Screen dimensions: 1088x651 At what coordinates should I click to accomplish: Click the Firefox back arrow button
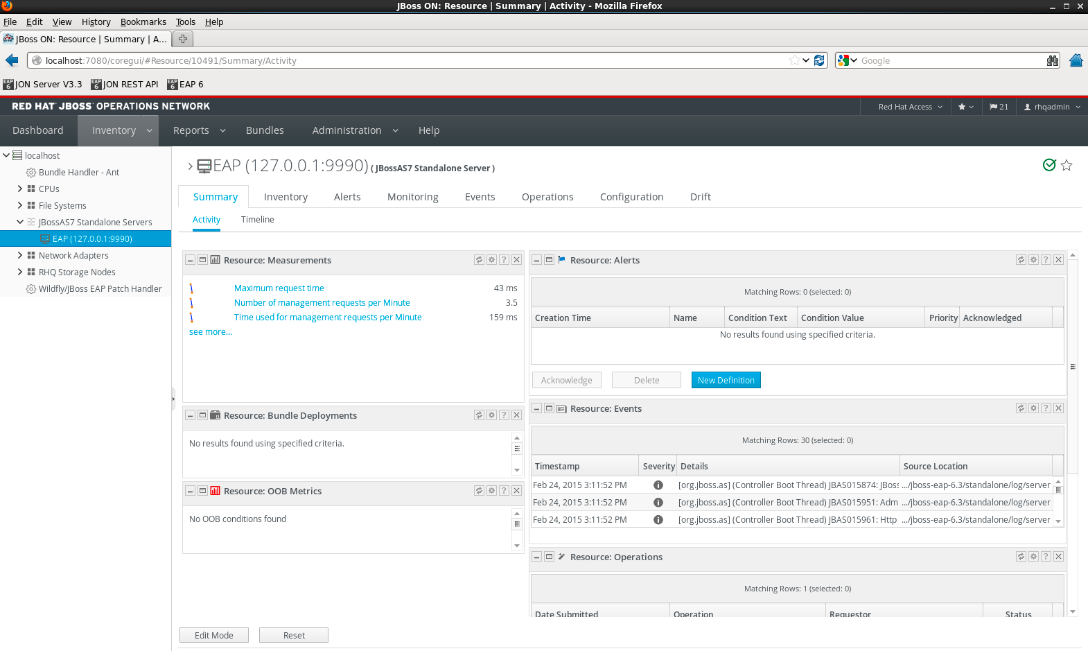tap(12, 60)
